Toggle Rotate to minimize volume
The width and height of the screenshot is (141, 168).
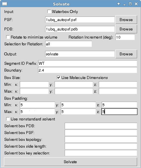tap(8, 37)
